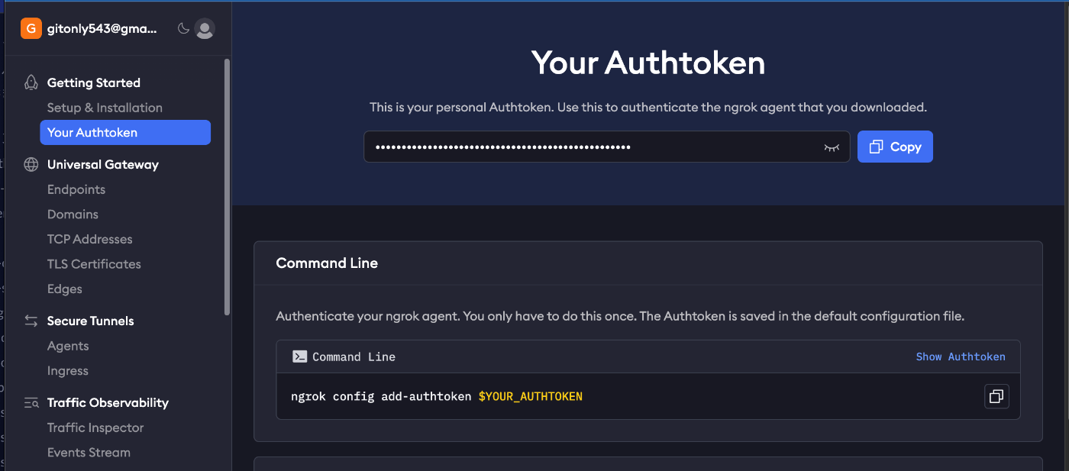Open TLS Certificates section
This screenshot has width=1069, height=471.
click(x=94, y=264)
